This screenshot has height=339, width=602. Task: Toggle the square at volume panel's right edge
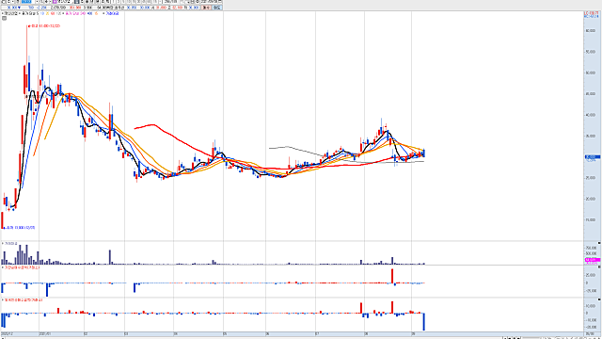pos(599,243)
